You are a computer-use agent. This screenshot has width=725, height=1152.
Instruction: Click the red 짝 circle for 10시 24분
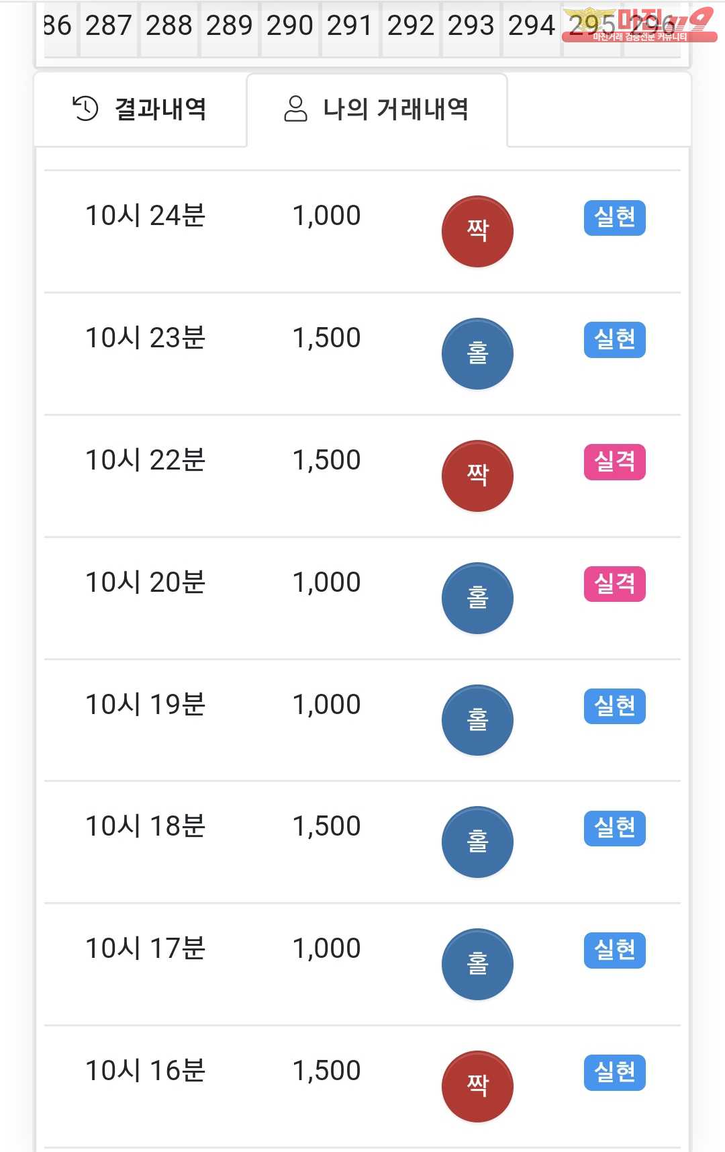pyautogui.click(x=477, y=232)
